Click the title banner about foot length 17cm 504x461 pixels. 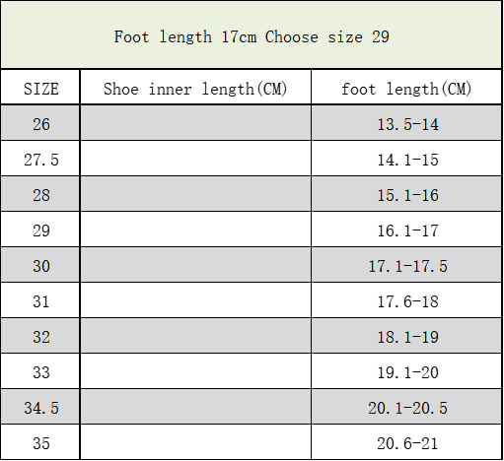252,34
